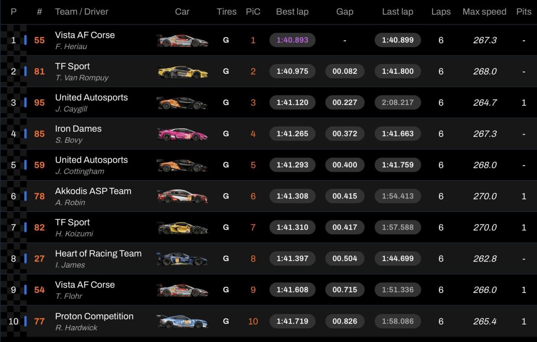The width and height of the screenshot is (537, 342).
Task: Click the Proton Competition light blue car image
Action: pyautogui.click(x=182, y=321)
